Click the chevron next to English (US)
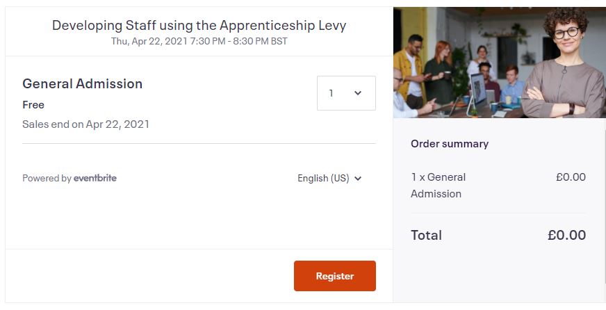 click(358, 179)
